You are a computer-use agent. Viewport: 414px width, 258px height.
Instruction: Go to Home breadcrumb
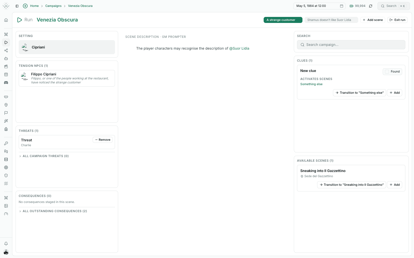click(34, 6)
